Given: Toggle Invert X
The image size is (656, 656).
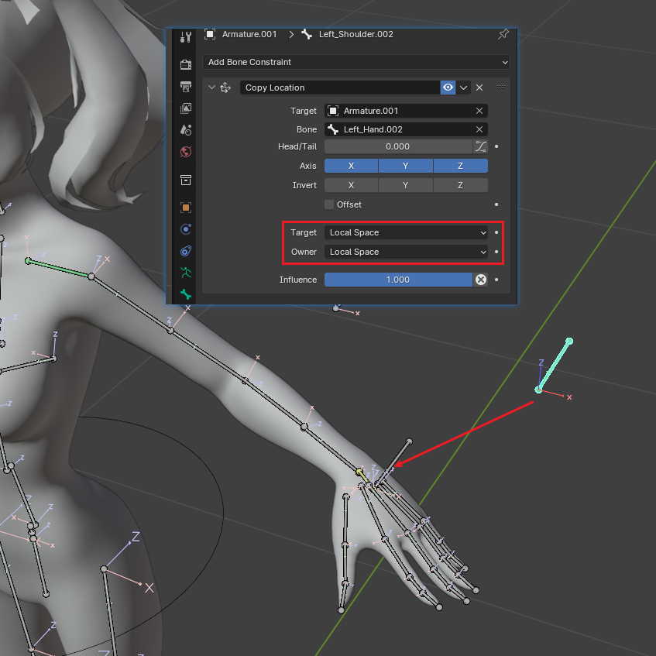Looking at the screenshot, I should point(351,185).
